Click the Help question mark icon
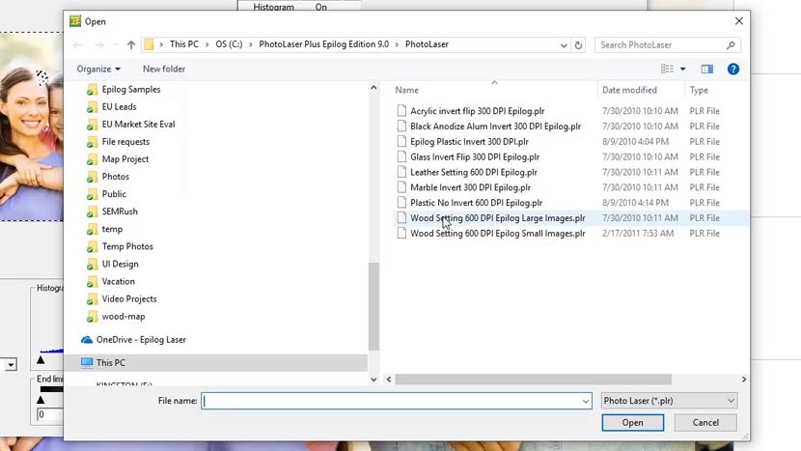Viewport: 801px width, 451px height. coord(733,69)
